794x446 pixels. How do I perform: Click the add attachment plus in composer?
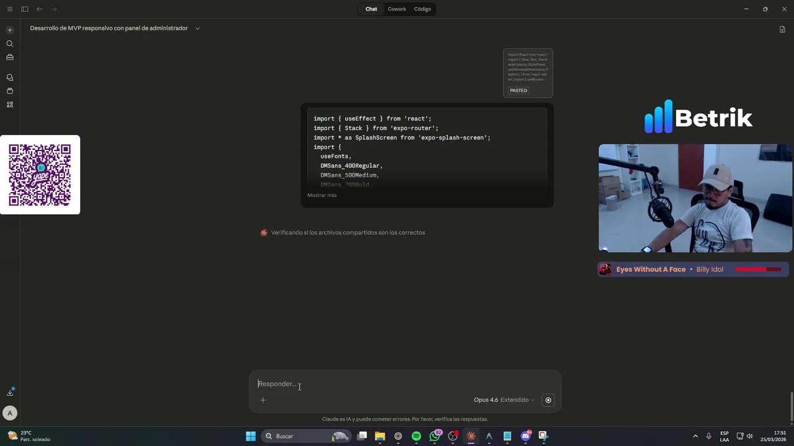tap(263, 400)
